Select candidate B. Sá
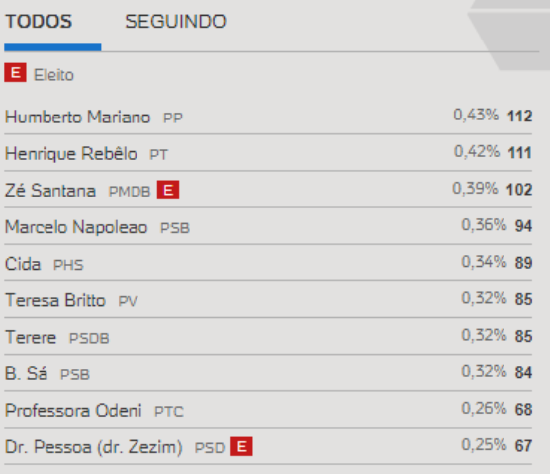 pos(268,374)
